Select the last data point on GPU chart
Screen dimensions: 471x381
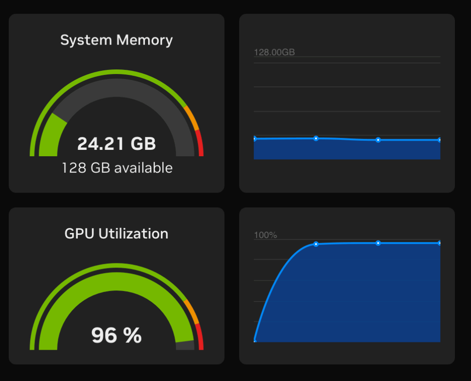pos(439,243)
